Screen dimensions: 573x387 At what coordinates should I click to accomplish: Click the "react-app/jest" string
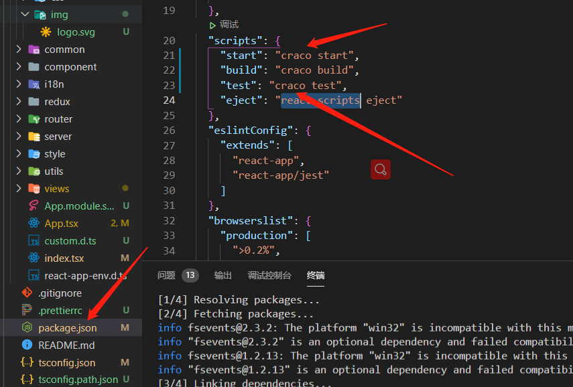281,175
